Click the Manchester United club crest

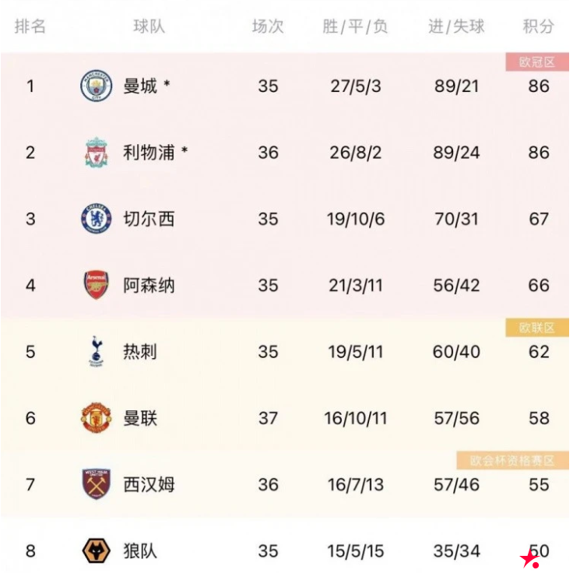tap(97, 418)
